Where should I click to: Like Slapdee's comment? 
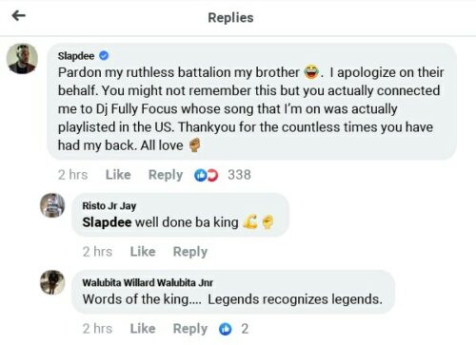118,175
